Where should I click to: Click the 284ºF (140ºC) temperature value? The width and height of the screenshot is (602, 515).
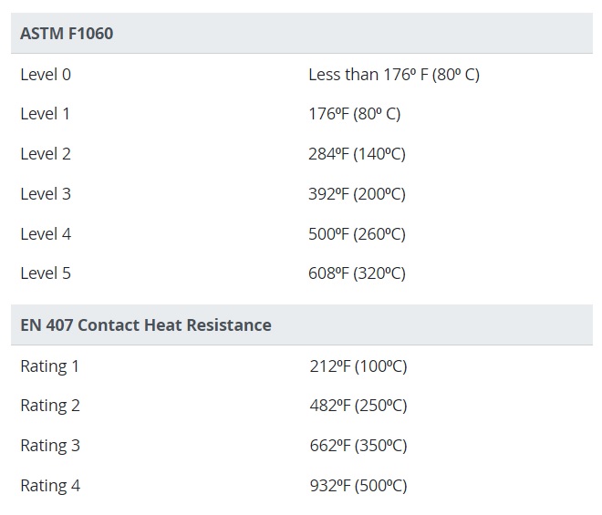(x=357, y=154)
